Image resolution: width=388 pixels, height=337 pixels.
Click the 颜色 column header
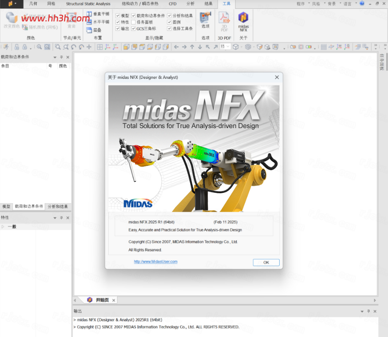63,66
